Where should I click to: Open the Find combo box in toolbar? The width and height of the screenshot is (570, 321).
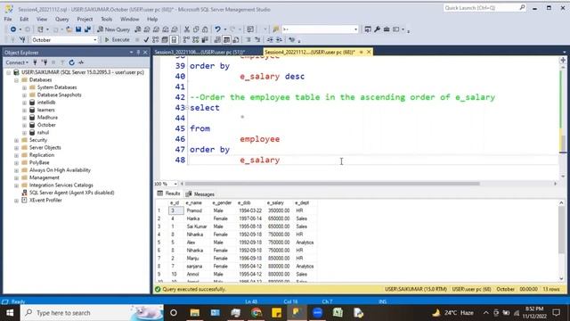pyautogui.click(x=320, y=29)
